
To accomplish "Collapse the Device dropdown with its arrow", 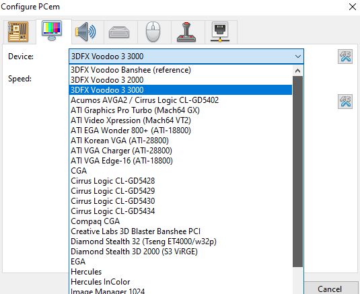I will click(x=298, y=57).
